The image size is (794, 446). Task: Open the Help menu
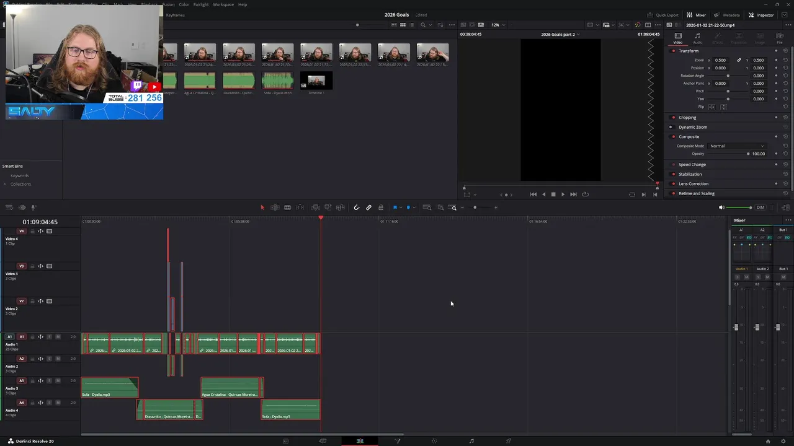click(x=243, y=4)
